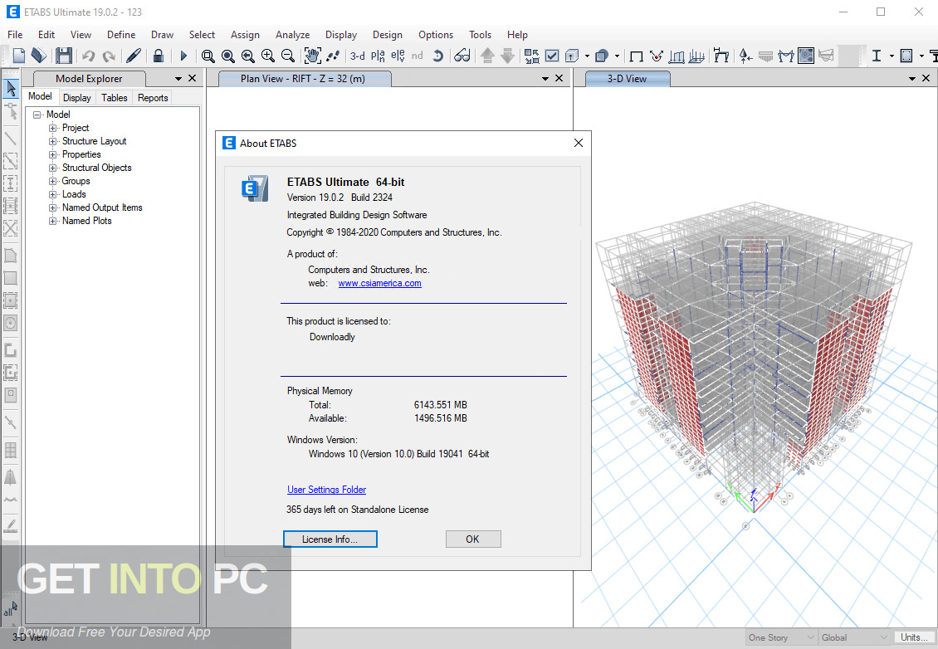Open the Assign menu
This screenshot has width=938, height=649.
245,35
